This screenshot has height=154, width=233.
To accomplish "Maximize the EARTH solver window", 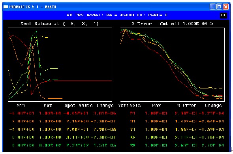I will [x=219, y=7].
